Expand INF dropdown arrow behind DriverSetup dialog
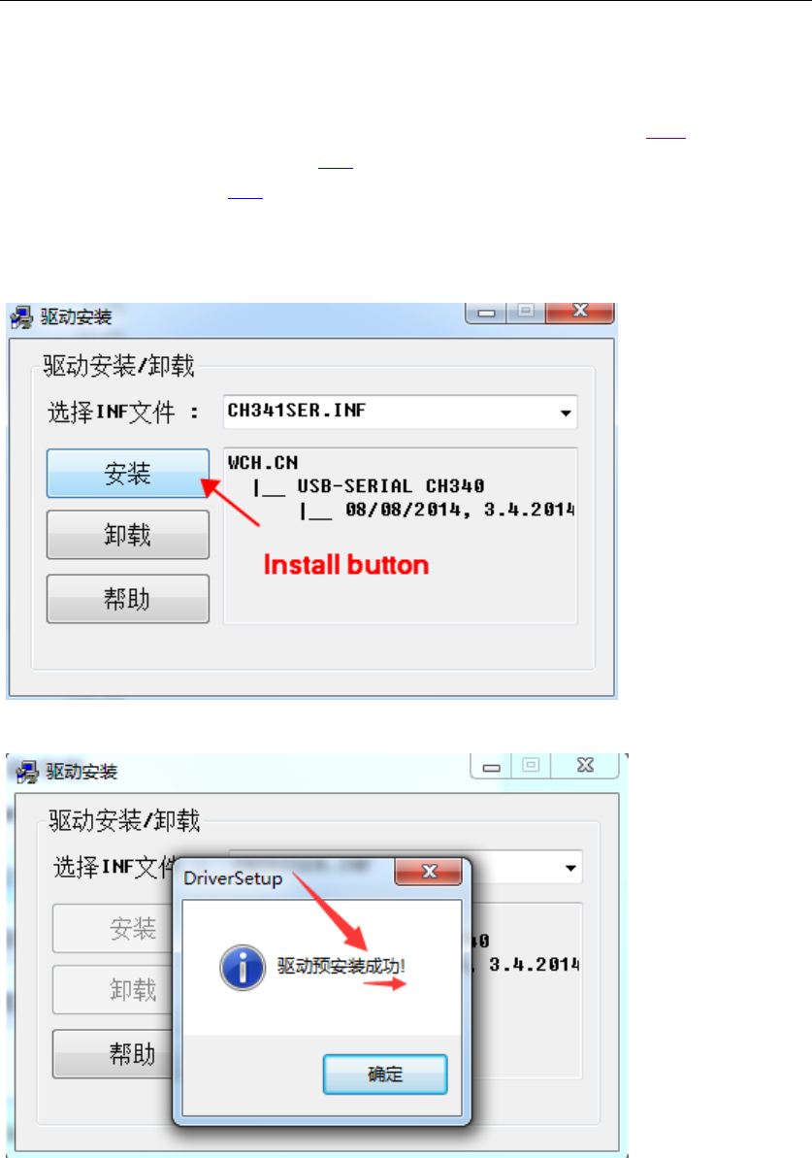The width and height of the screenshot is (812, 1158). [x=570, y=868]
